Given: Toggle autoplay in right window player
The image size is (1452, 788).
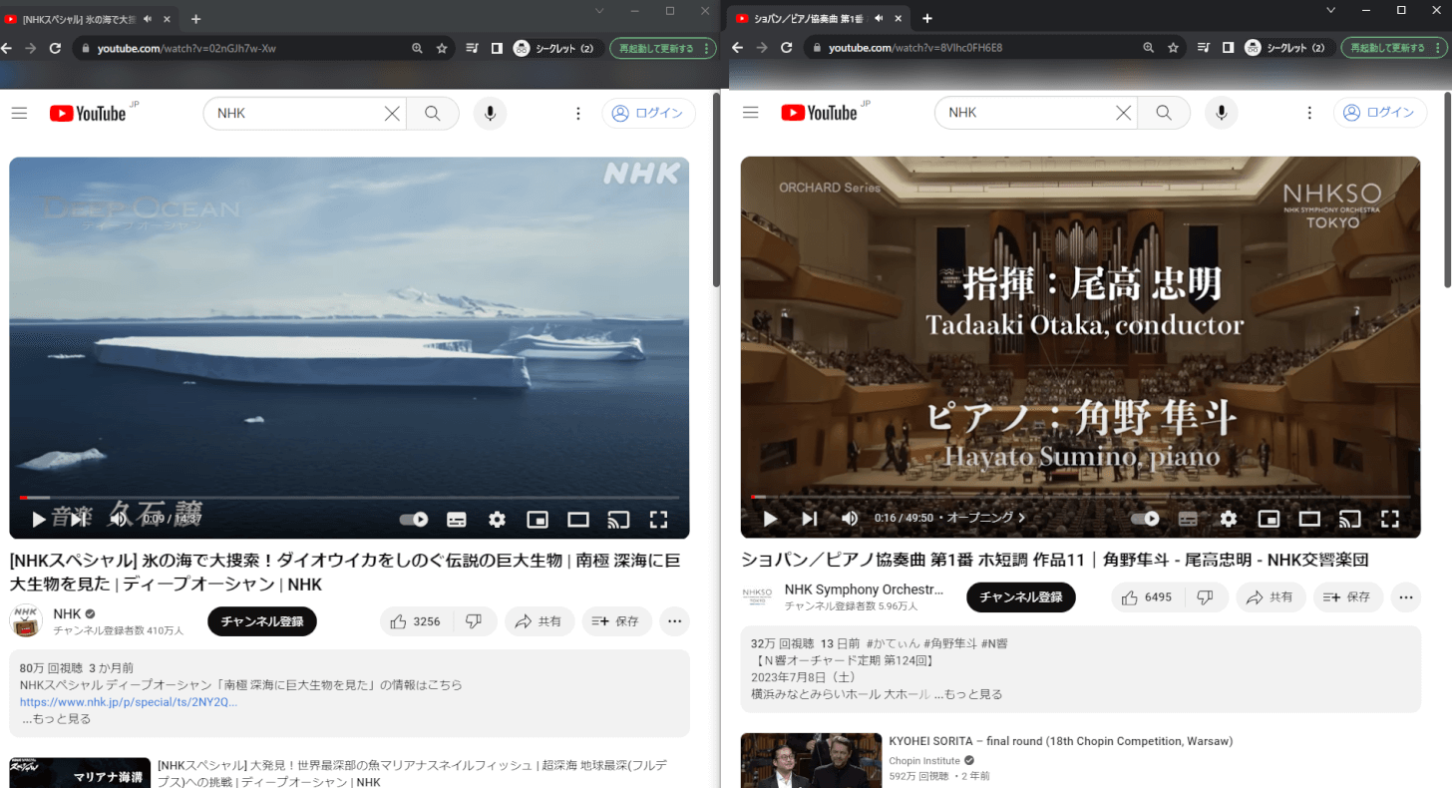Looking at the screenshot, I should coord(1145,518).
